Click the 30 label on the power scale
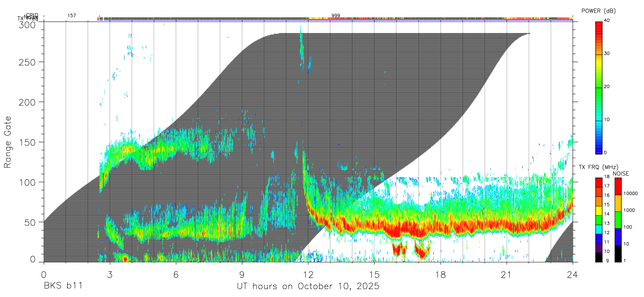644x297 pixels. coord(608,53)
